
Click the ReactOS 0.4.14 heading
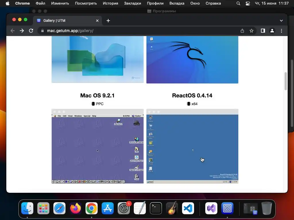192,95
